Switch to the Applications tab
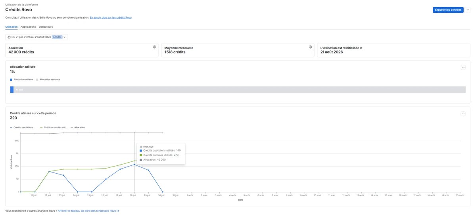This screenshot has width=476, height=216. pyautogui.click(x=28, y=27)
